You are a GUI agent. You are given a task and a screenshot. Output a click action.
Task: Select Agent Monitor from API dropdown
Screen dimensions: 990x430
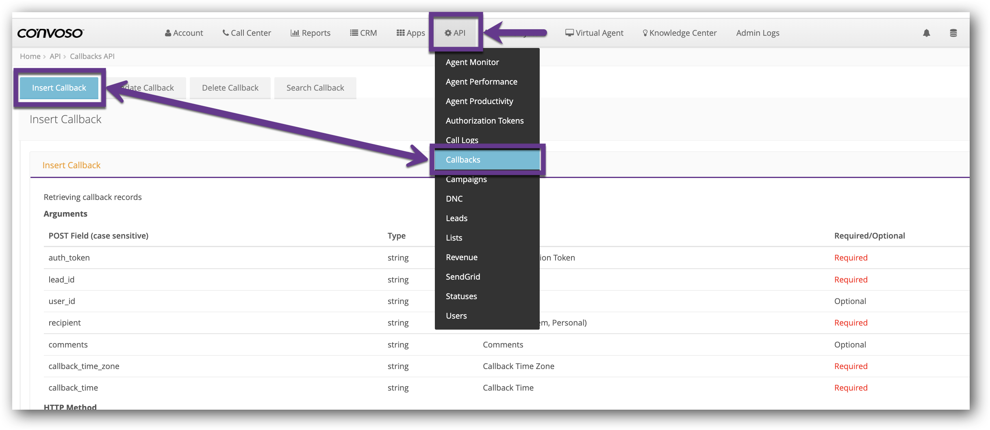click(x=487, y=62)
